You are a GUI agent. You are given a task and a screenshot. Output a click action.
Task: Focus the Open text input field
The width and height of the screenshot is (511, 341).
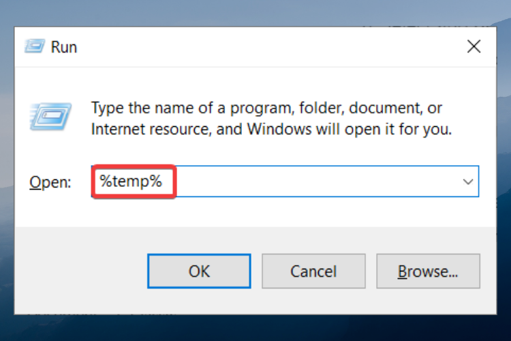point(285,181)
